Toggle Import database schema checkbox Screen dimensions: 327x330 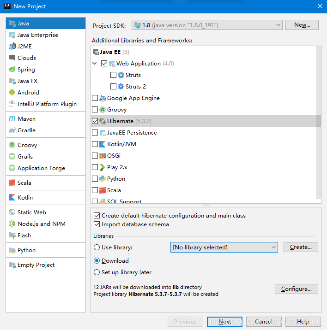pyautogui.click(x=97, y=224)
